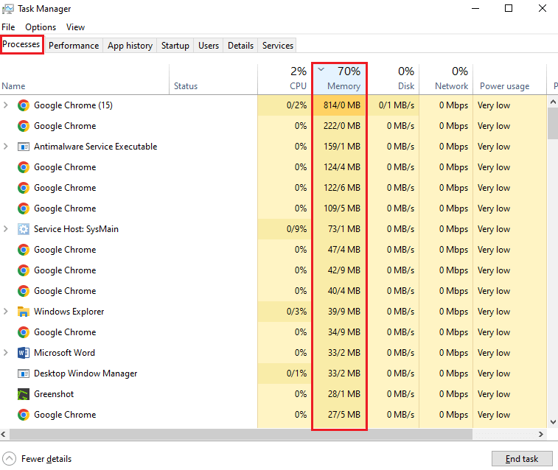The height and width of the screenshot is (470, 558).
Task: Expand Service Host: SysMain row
Action: coord(6,229)
